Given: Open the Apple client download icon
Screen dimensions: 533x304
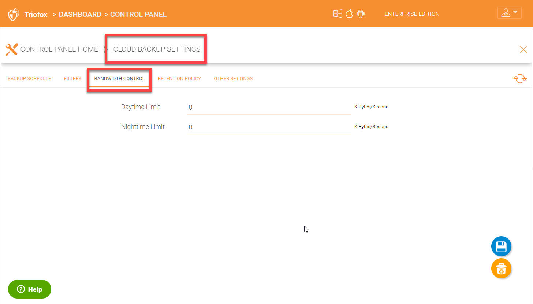Looking at the screenshot, I should pos(349,14).
